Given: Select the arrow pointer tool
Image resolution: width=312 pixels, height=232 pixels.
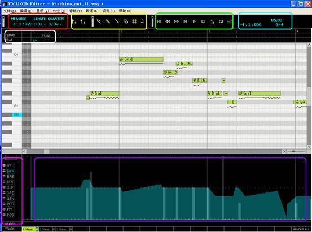Looking at the screenshot, I should point(99,21).
